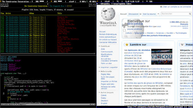Open the Communauté sidebar link

[x=107, y=52]
